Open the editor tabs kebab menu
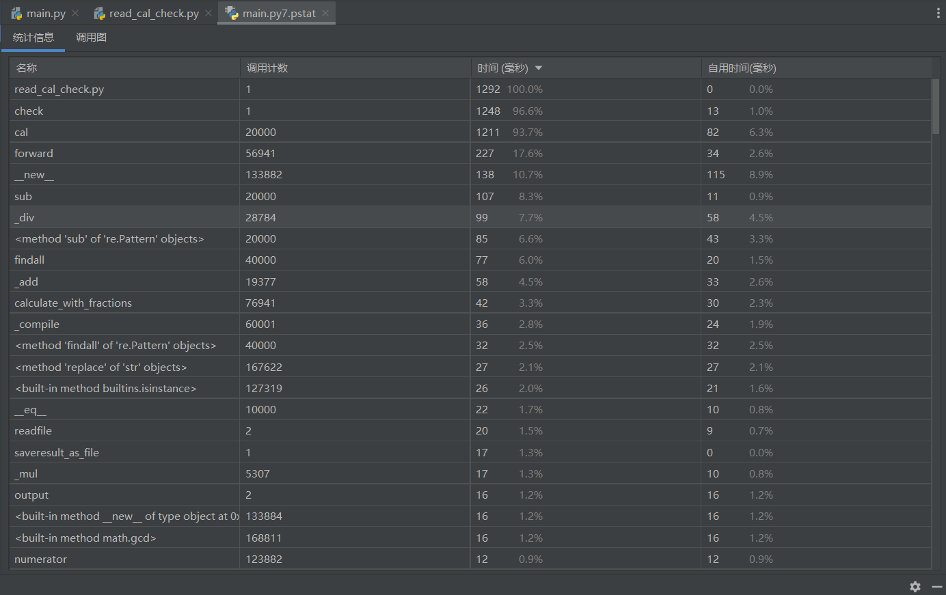 (938, 13)
